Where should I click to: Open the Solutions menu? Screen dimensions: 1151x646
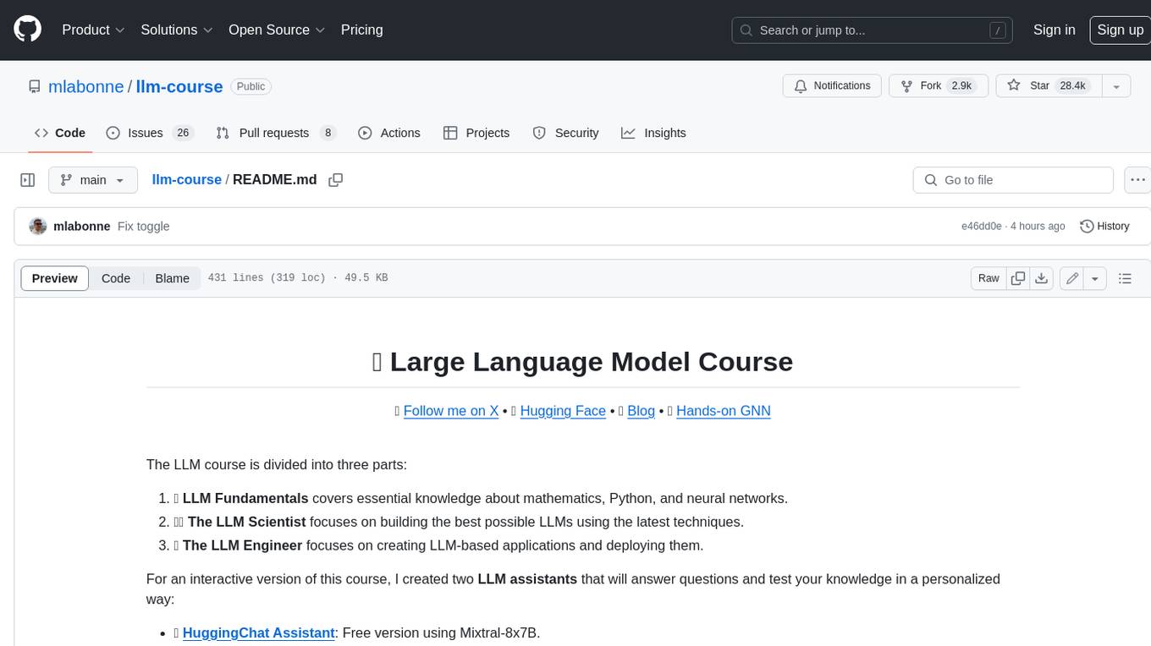coord(177,30)
